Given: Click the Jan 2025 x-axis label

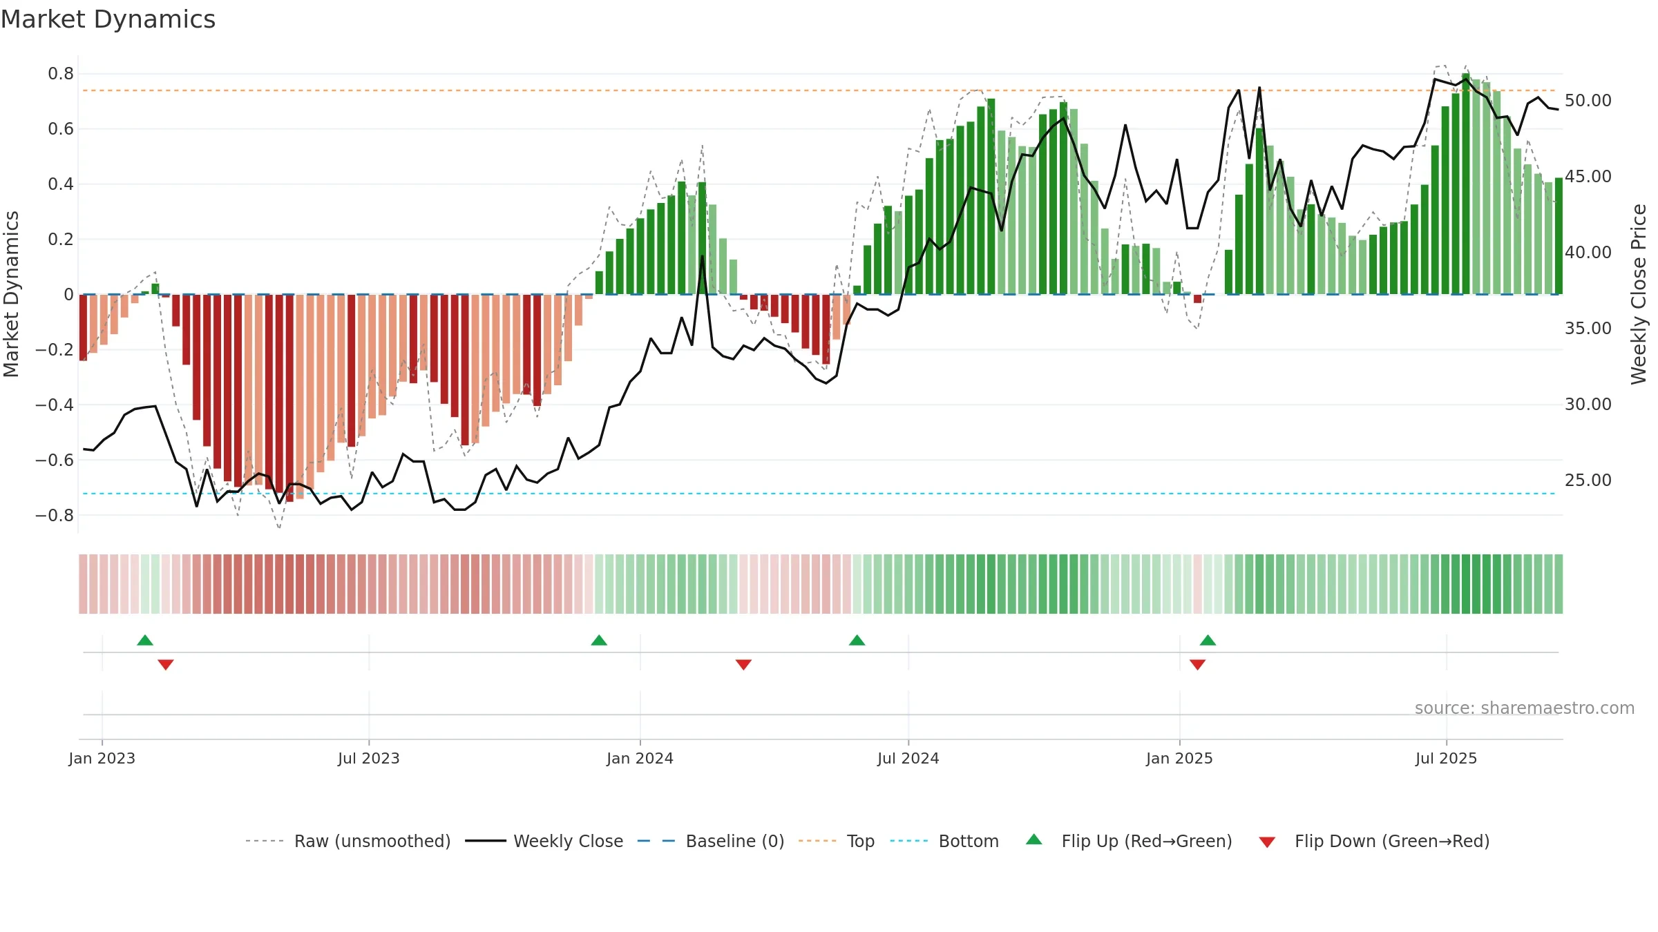Looking at the screenshot, I should (1180, 758).
